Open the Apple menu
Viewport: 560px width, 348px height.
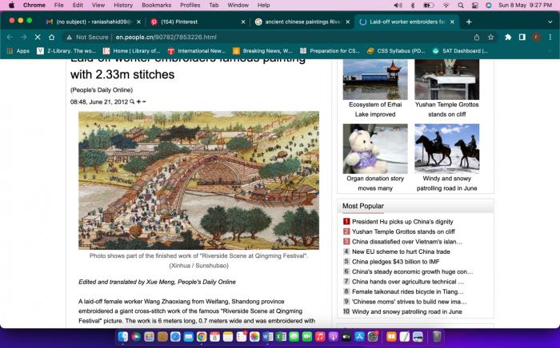(x=11, y=5)
